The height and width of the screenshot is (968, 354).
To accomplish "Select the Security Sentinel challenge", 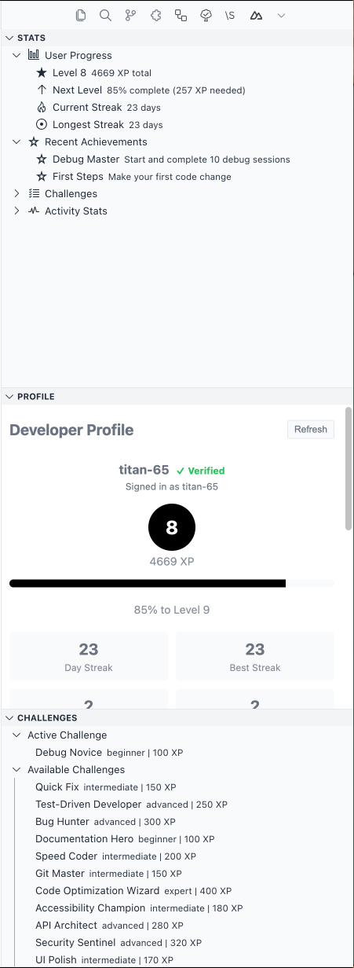I will tap(177, 942).
